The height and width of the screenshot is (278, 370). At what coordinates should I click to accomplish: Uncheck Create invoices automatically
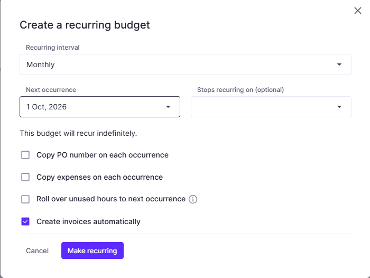click(25, 221)
